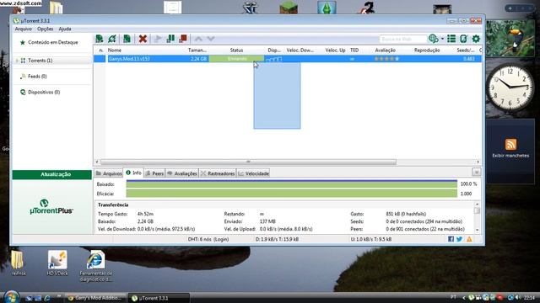540x303 pixels.
Task: Click the Pause torrent toolbar icon
Action: (x=170, y=39)
